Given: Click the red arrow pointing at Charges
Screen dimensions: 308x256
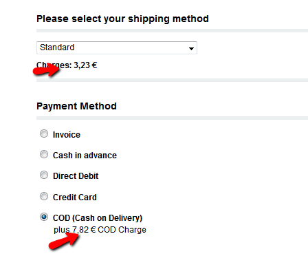Looking at the screenshot, I should (x=47, y=70).
